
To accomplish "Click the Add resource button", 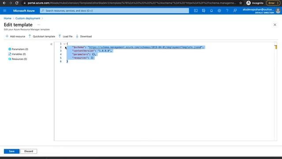I will tap(15, 36).
